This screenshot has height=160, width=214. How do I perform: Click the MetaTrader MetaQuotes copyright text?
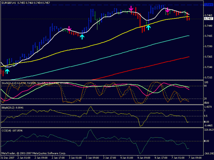[x=34, y=153]
